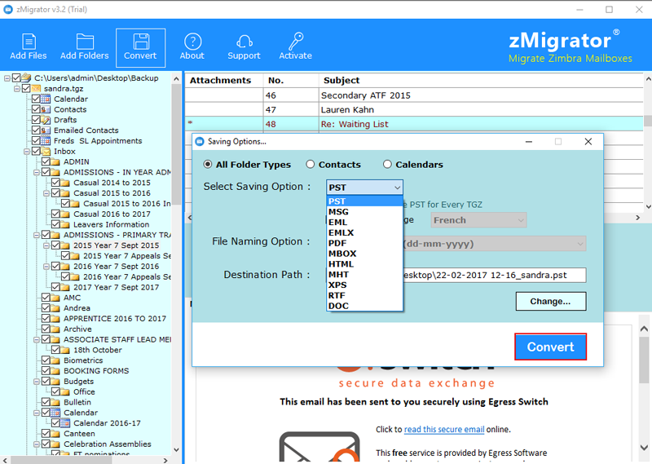Select the Contacts folder icon in tree
This screenshot has height=464, width=652.
46,109
